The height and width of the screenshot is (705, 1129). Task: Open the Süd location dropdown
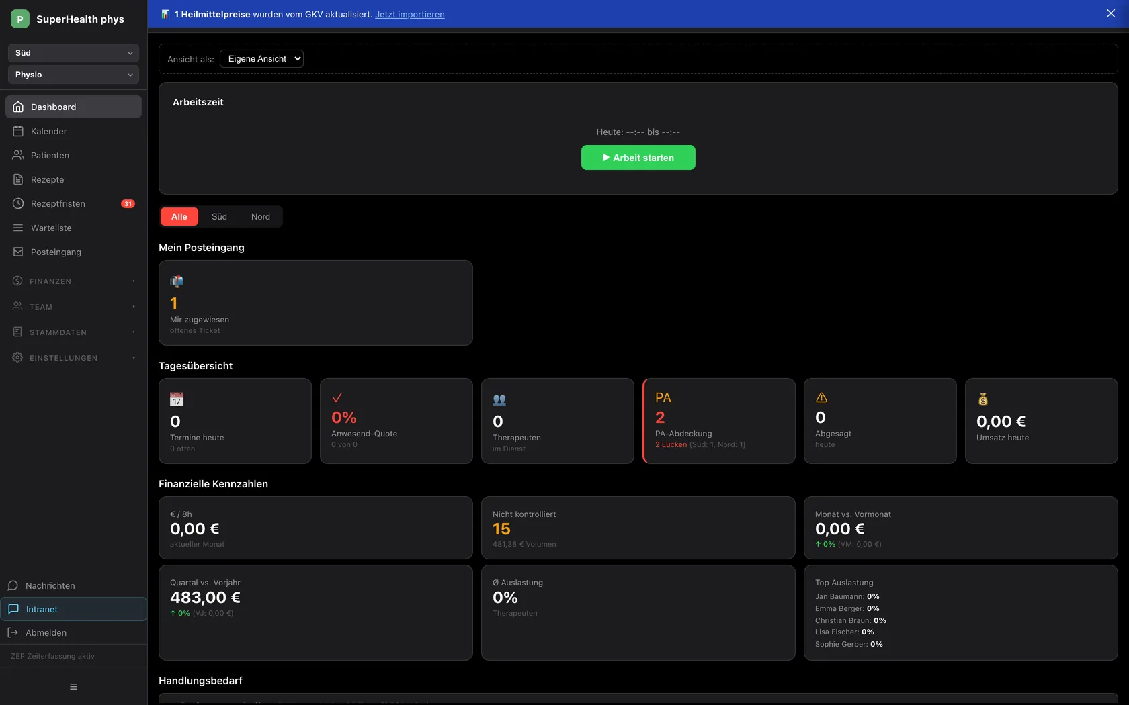tap(73, 53)
